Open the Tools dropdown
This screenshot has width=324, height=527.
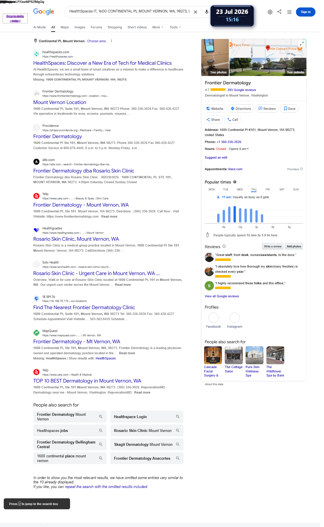point(175,27)
